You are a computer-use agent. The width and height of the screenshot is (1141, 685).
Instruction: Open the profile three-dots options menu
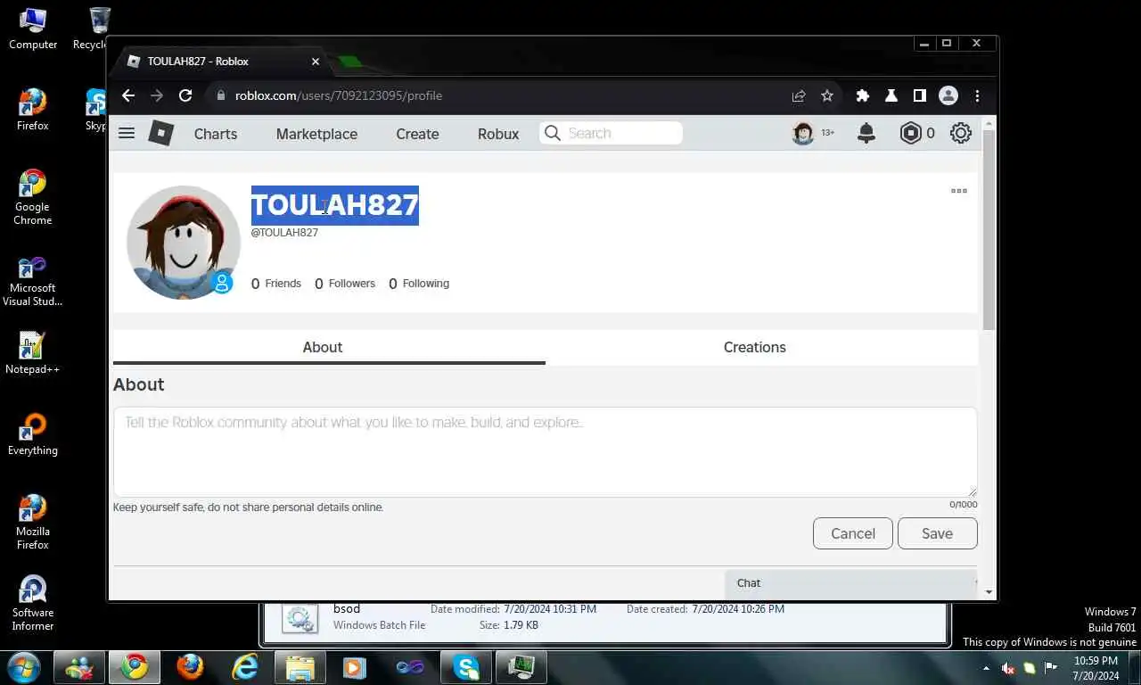pos(959,191)
